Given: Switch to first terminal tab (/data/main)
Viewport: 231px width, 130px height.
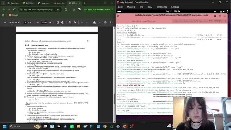Looking at the screenshot, I should click(144, 21).
